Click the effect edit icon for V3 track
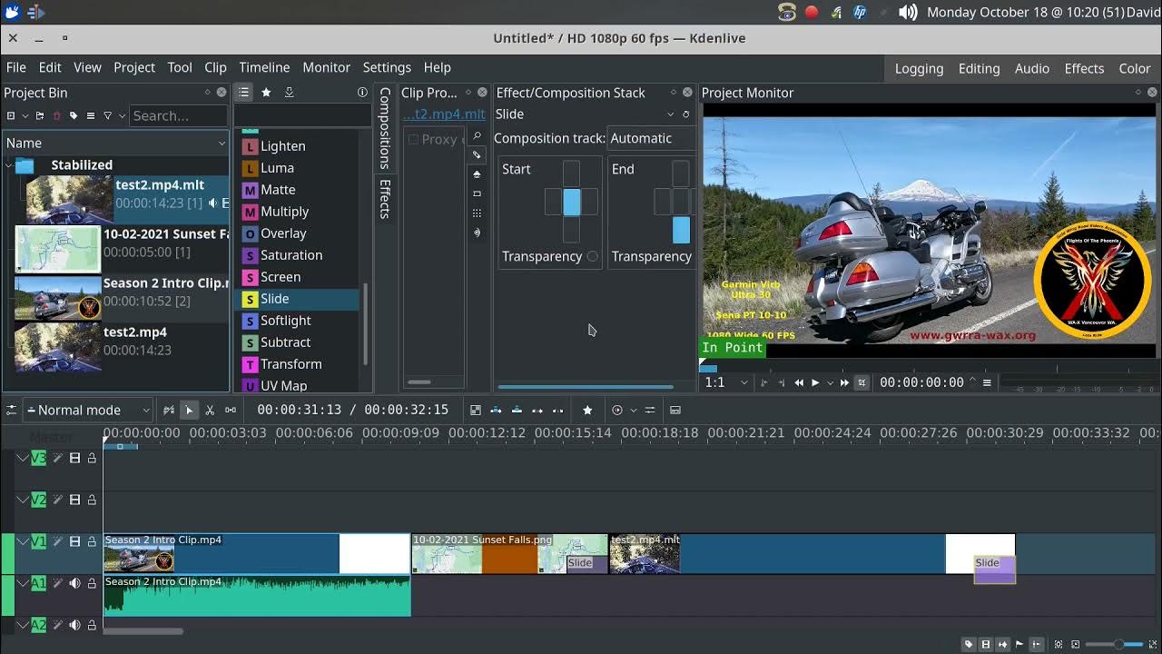This screenshot has height=654, width=1162. point(57,459)
